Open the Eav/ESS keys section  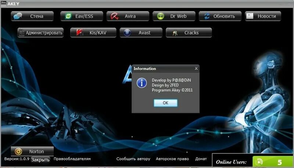point(82,16)
